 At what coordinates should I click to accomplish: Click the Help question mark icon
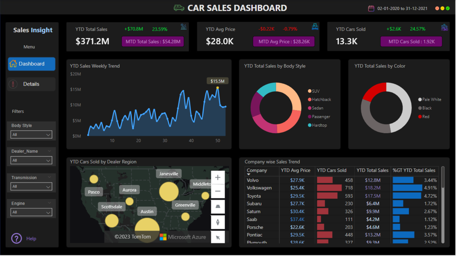17,238
